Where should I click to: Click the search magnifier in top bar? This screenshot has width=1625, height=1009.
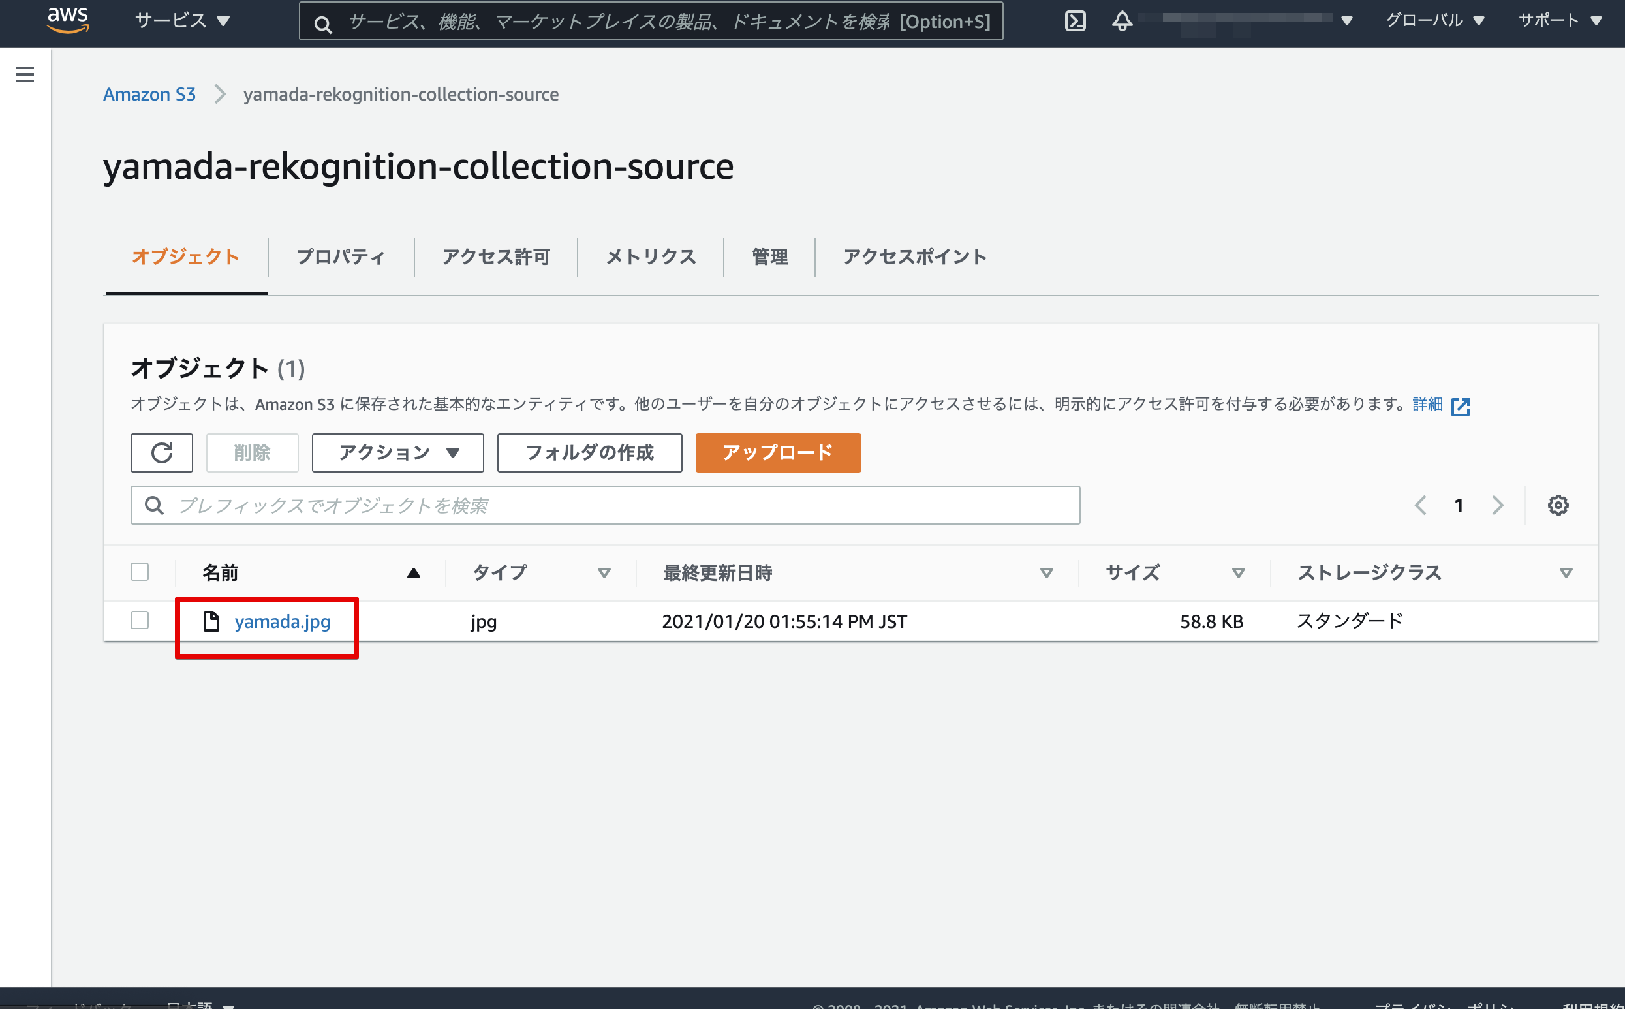[323, 24]
